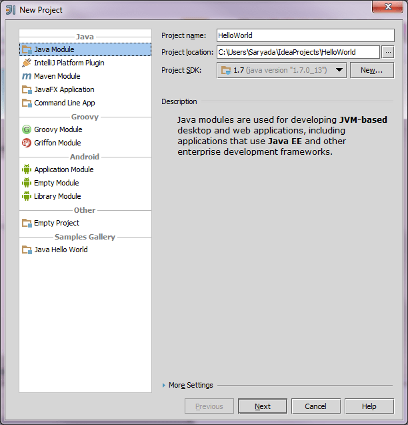
Task: Click the Empty Project folder icon
Action: [27, 223]
